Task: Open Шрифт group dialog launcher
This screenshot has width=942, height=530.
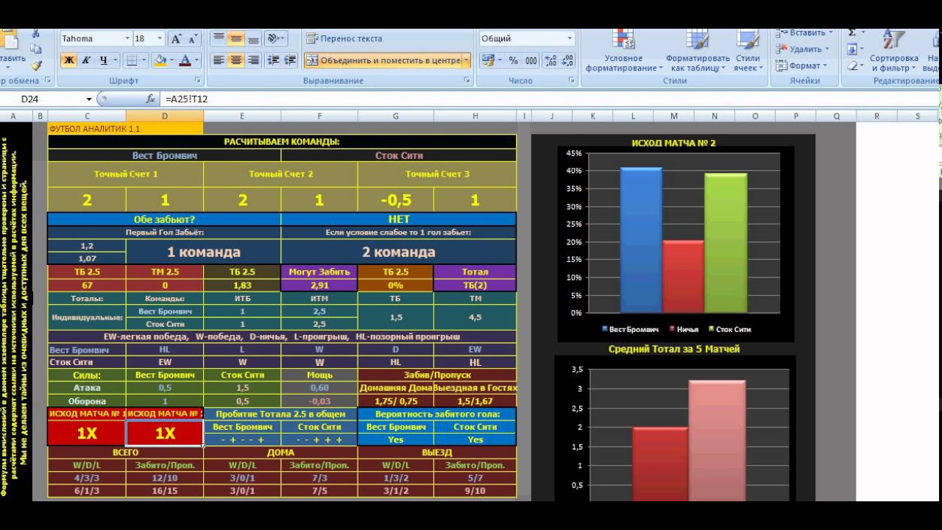Action: pos(197,80)
